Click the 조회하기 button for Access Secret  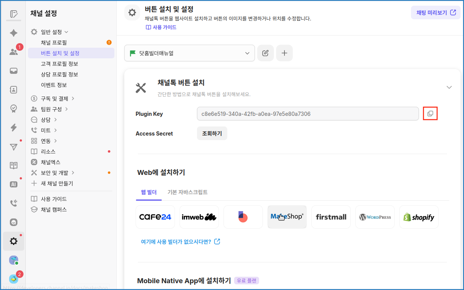coord(212,133)
